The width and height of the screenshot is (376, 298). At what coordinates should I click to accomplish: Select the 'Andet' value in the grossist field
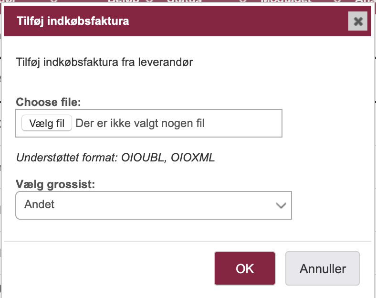point(39,204)
